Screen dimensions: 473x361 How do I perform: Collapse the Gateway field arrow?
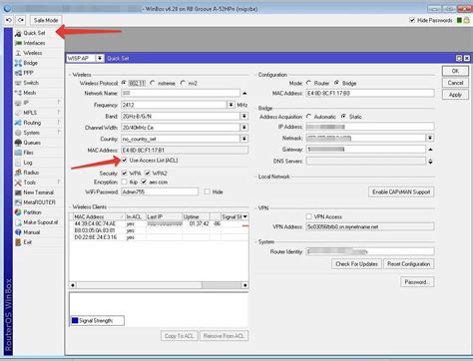click(x=430, y=150)
